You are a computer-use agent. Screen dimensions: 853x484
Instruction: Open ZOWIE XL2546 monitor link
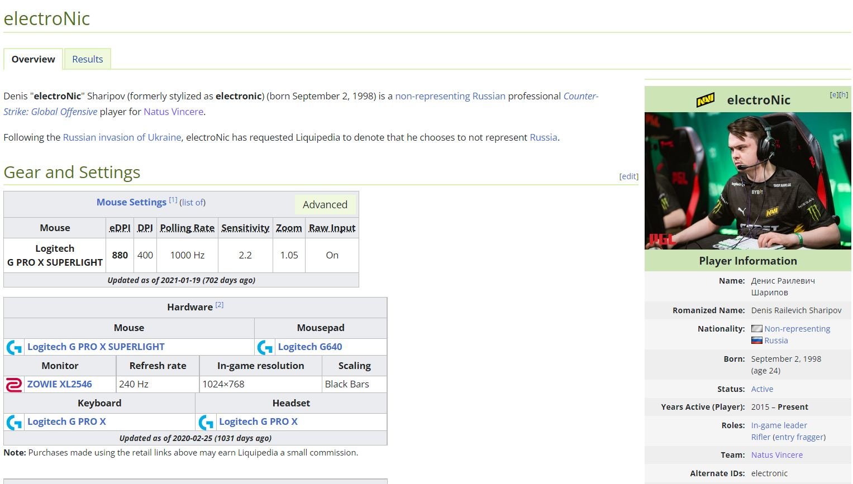click(60, 384)
